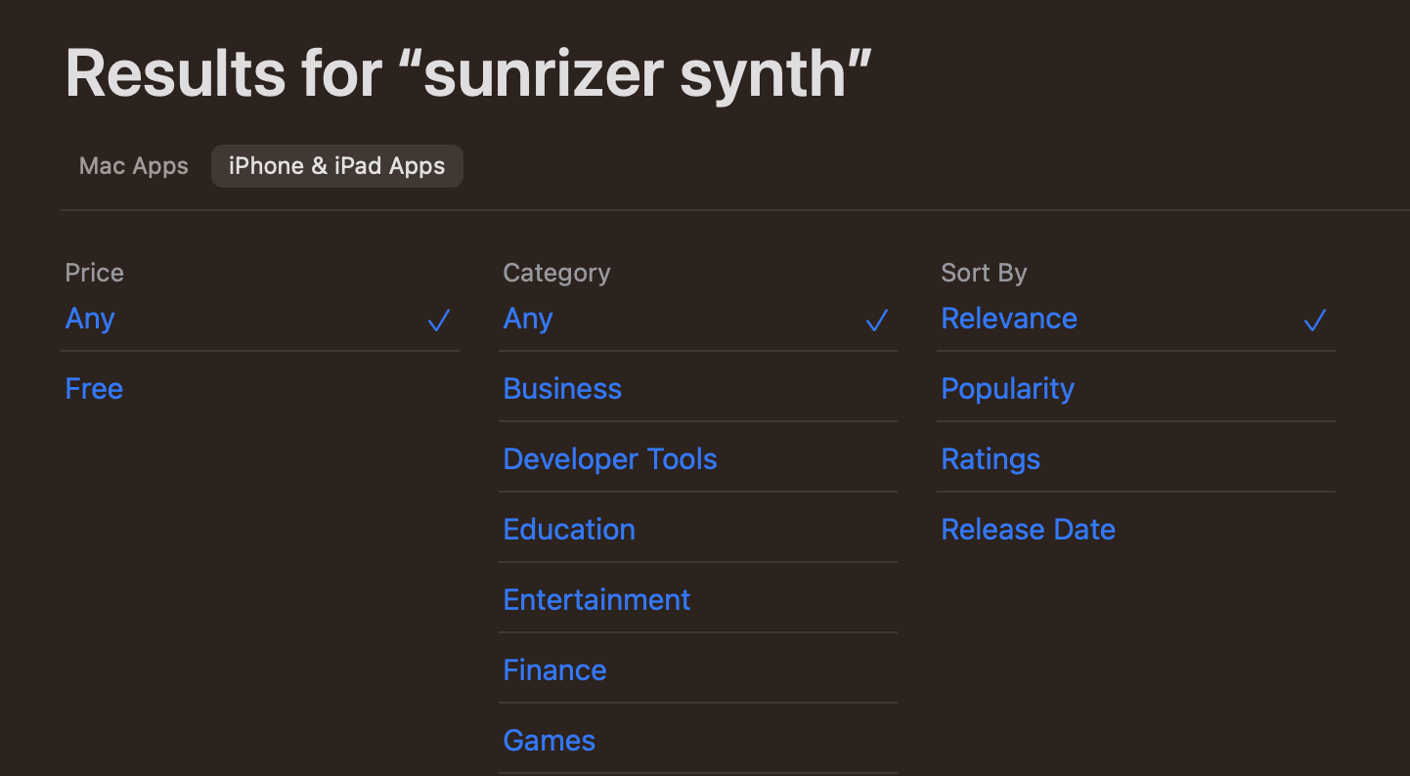Click the Results for sunrizer synth heading
This screenshot has height=776, width=1410.
pos(468,72)
